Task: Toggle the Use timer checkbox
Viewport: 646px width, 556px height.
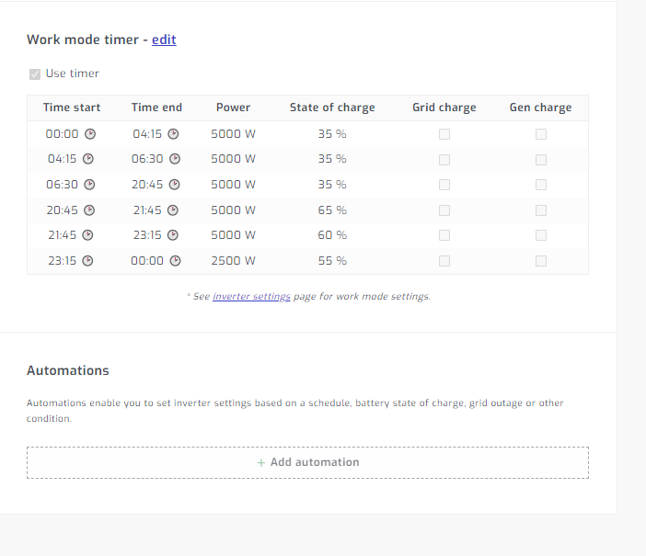Action: point(35,74)
